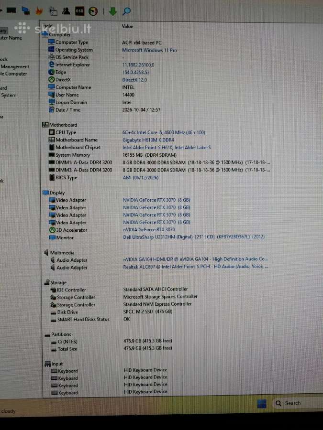Viewport: 323px width, 430px height.
Task: Click the Multimedia speaker section icon
Action: click(46, 252)
